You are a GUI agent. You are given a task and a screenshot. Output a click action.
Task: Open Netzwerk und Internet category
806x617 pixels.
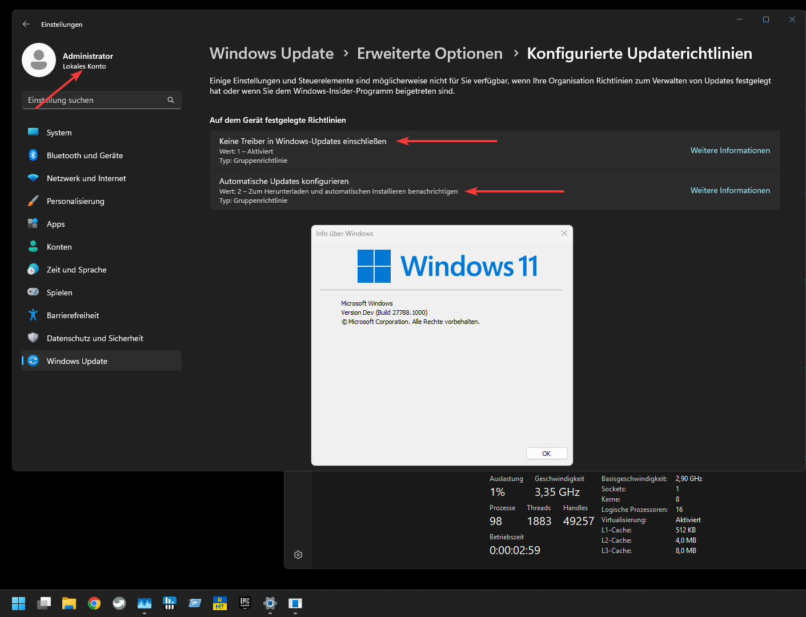point(102,178)
